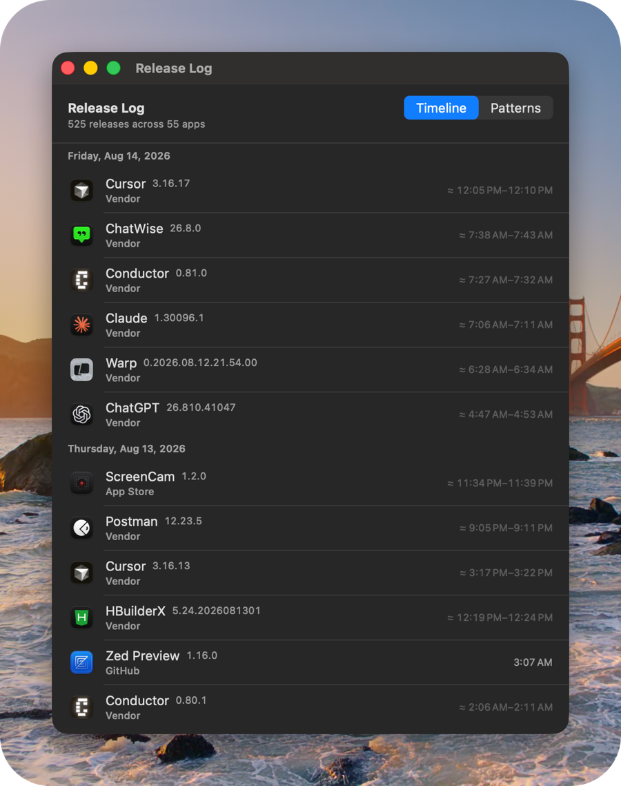Click the 12:05 PM–12:10 PM time range
Image resolution: width=621 pixels, height=786 pixels.
point(500,191)
